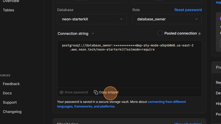Select Support in the sidebar
This screenshot has width=221, height=124.
tap(10, 102)
